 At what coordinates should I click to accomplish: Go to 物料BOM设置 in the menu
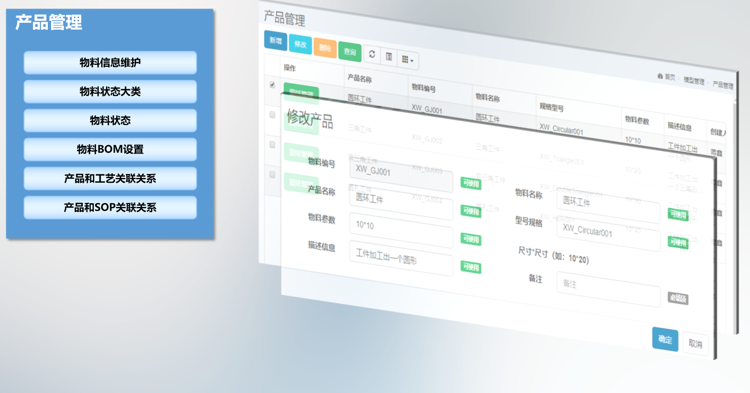pyautogui.click(x=110, y=149)
